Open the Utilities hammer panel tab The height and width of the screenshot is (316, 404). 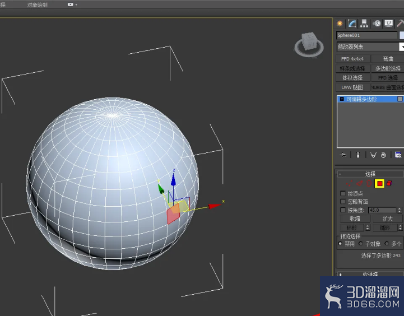[400, 24]
